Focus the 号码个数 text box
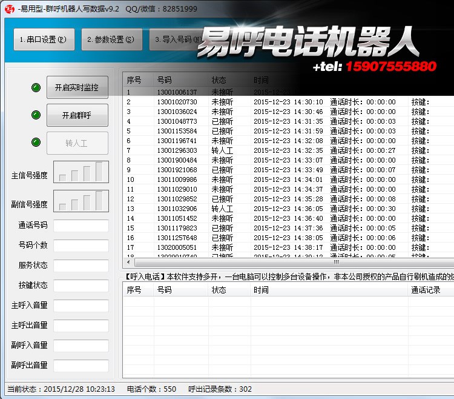 pos(81,246)
